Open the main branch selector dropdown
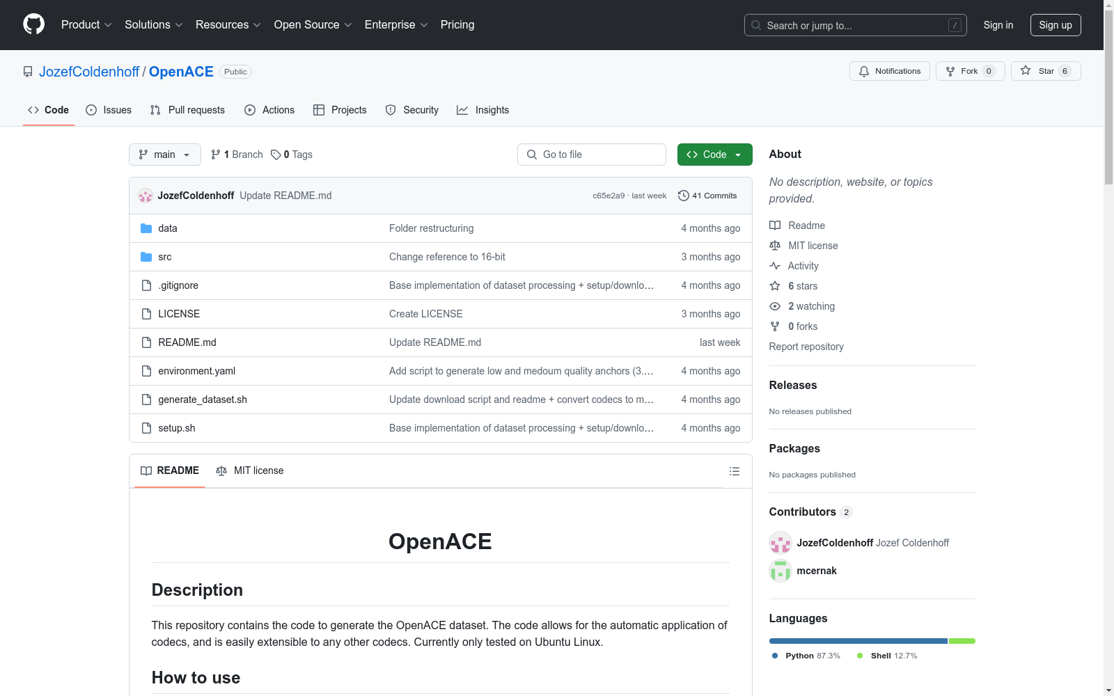Viewport: 1114px width, 696px height. [x=165, y=155]
